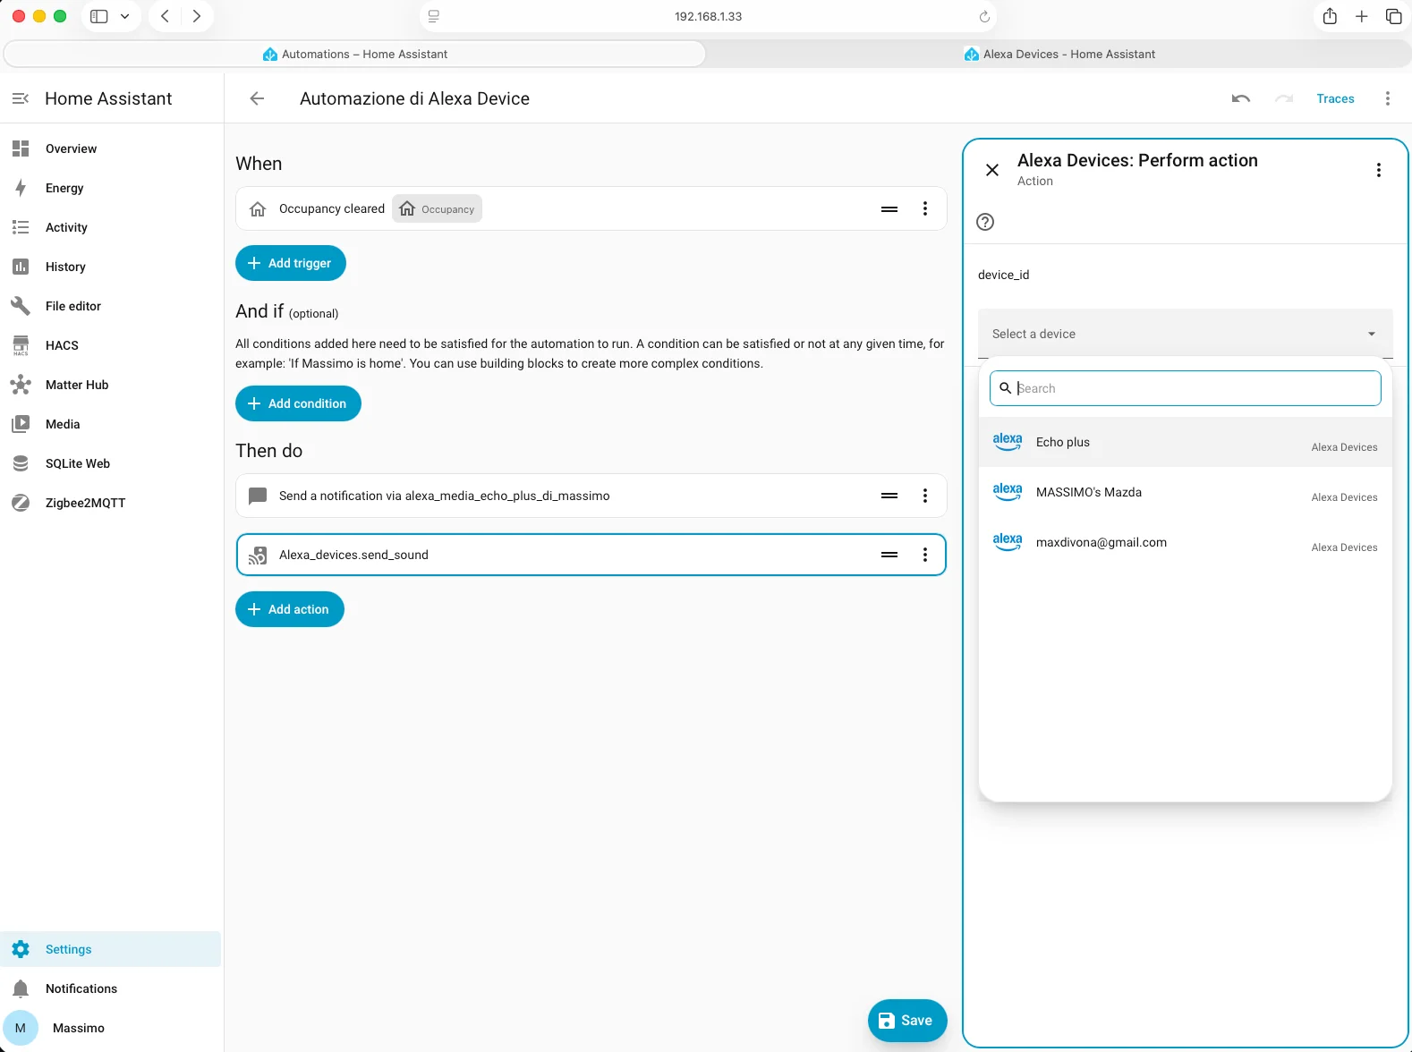
Task: Click the website settings icon in address bar
Action: [x=434, y=16]
